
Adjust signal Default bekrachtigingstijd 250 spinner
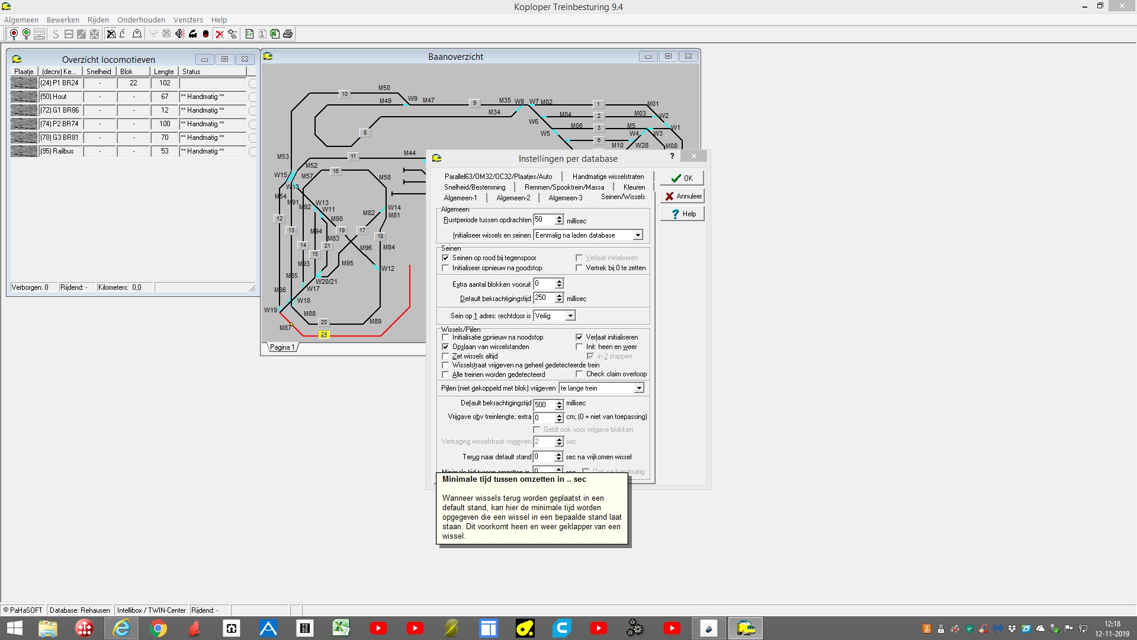559,298
